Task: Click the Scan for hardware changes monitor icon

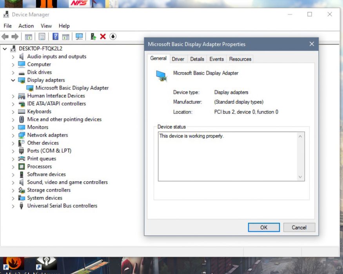Action: coord(79,36)
